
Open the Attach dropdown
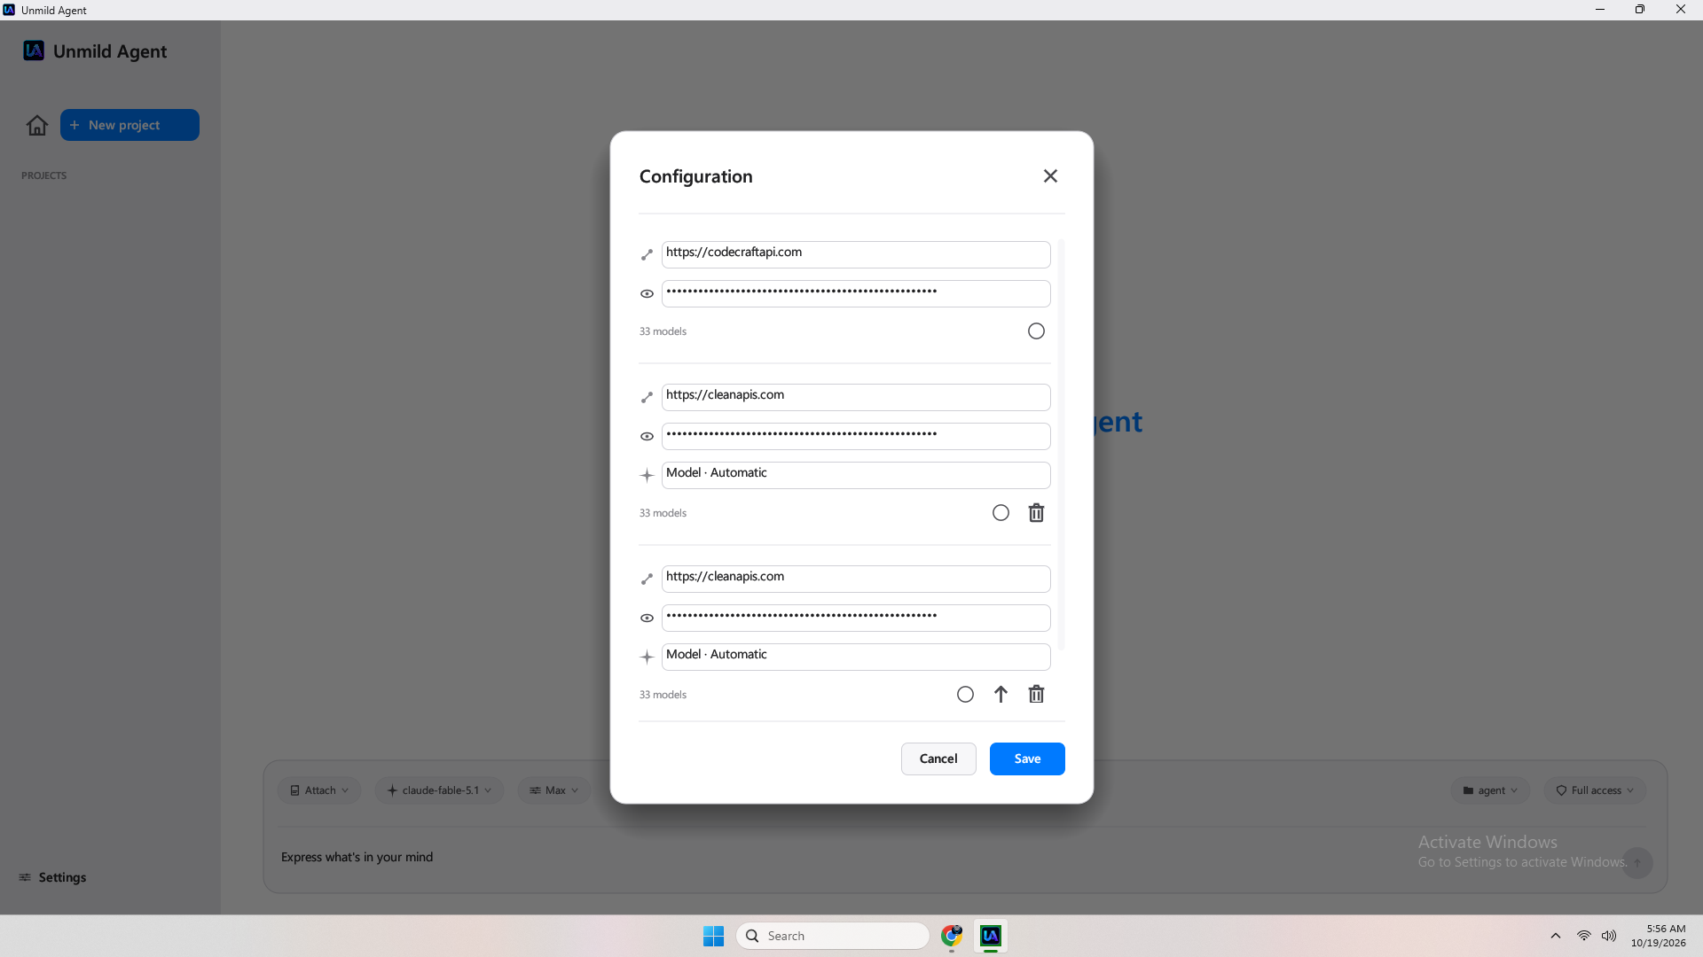tap(319, 790)
